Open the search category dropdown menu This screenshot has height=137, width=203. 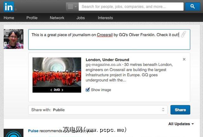click(x=72, y=6)
